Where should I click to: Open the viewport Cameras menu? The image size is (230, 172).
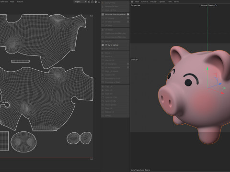click(x=145, y=2)
